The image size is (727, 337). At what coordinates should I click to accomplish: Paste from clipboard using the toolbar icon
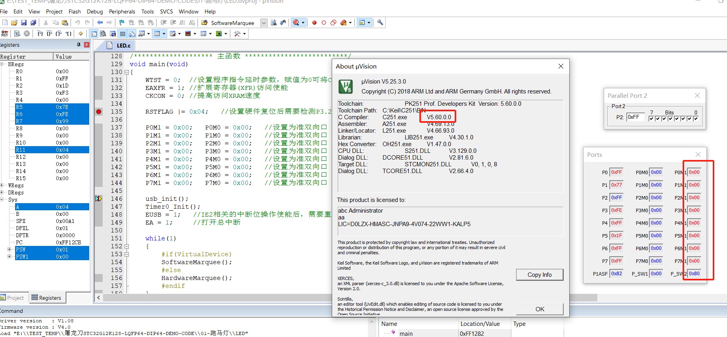coord(65,23)
